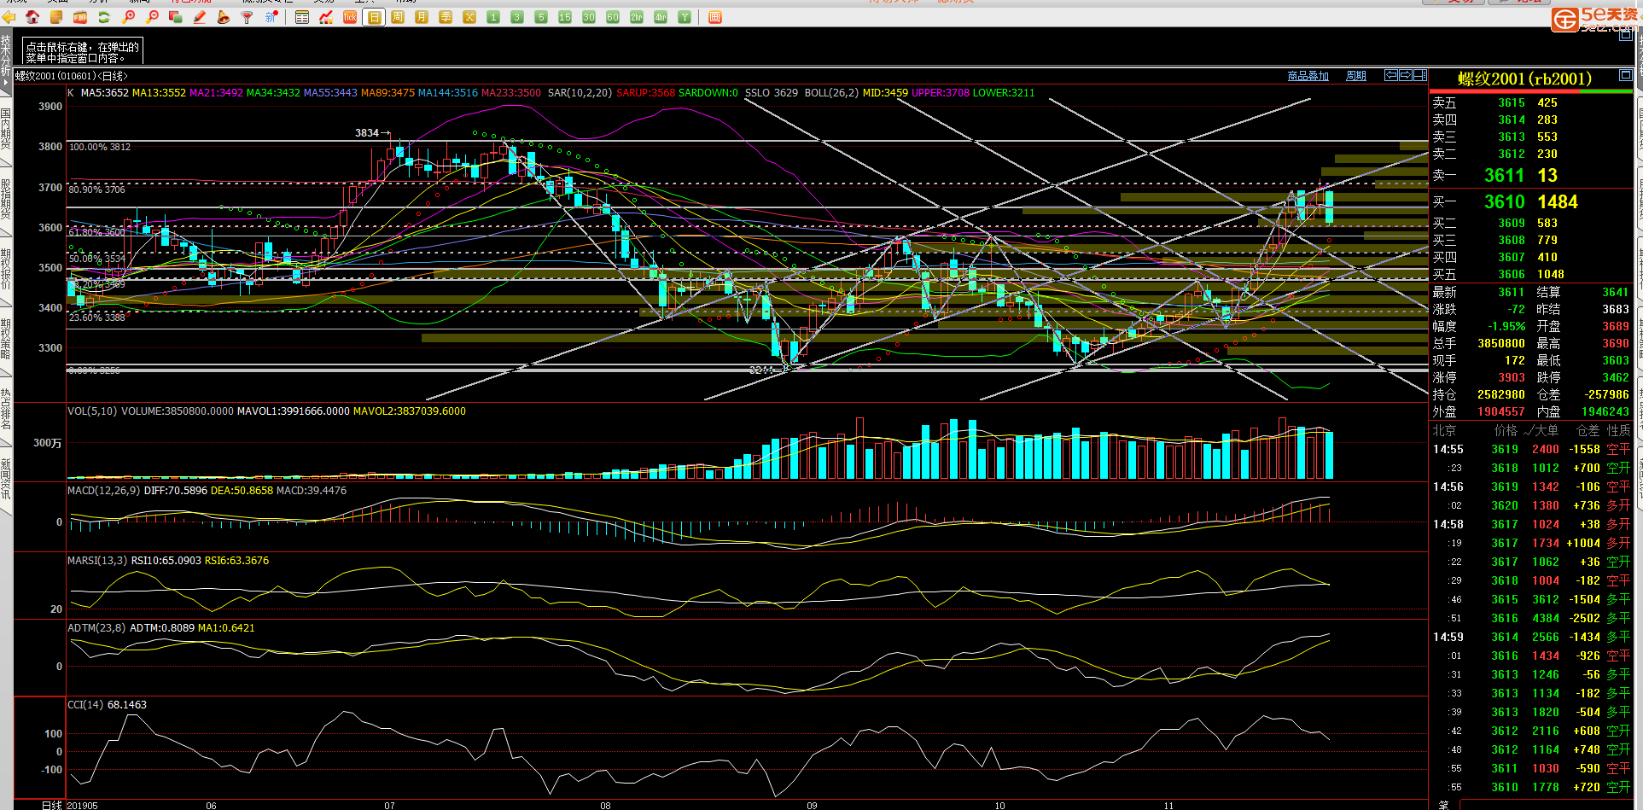Open the 技术分析 side tab
The image size is (1643, 810).
pos(6,61)
